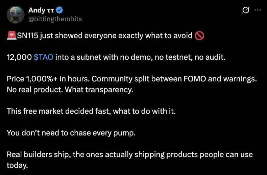The width and height of the screenshot is (267, 175).
Task: Click the word "today." ending the post
Action: coord(18,165)
